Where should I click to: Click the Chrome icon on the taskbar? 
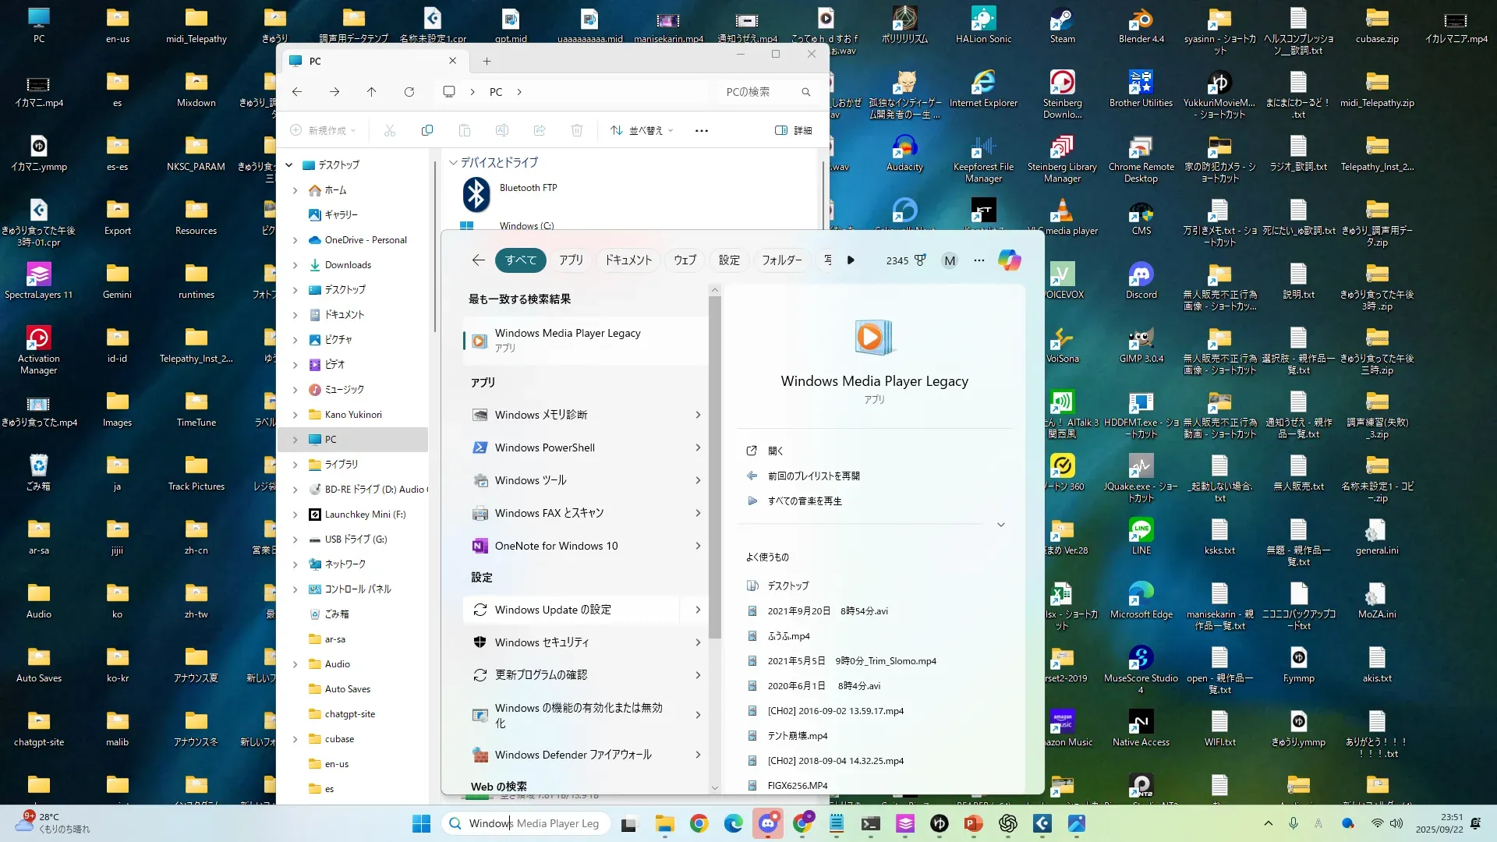699,823
